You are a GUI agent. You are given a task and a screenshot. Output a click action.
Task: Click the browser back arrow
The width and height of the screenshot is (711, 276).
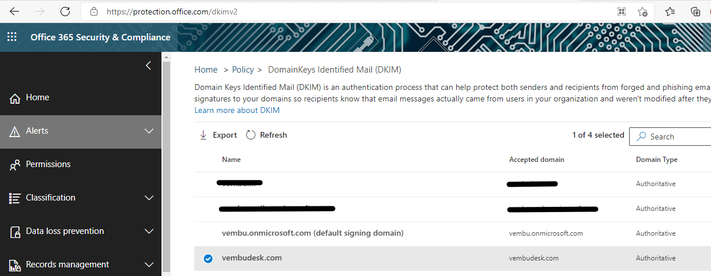(x=15, y=12)
